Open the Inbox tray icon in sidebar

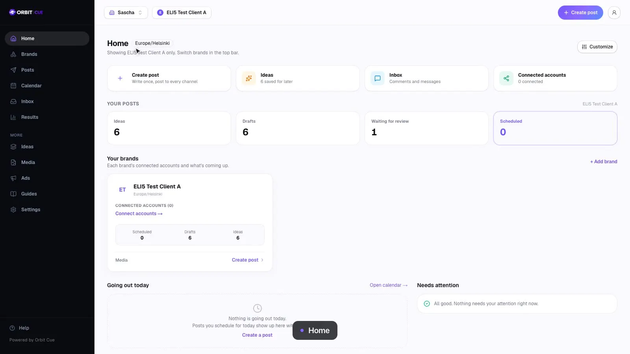[x=13, y=101]
